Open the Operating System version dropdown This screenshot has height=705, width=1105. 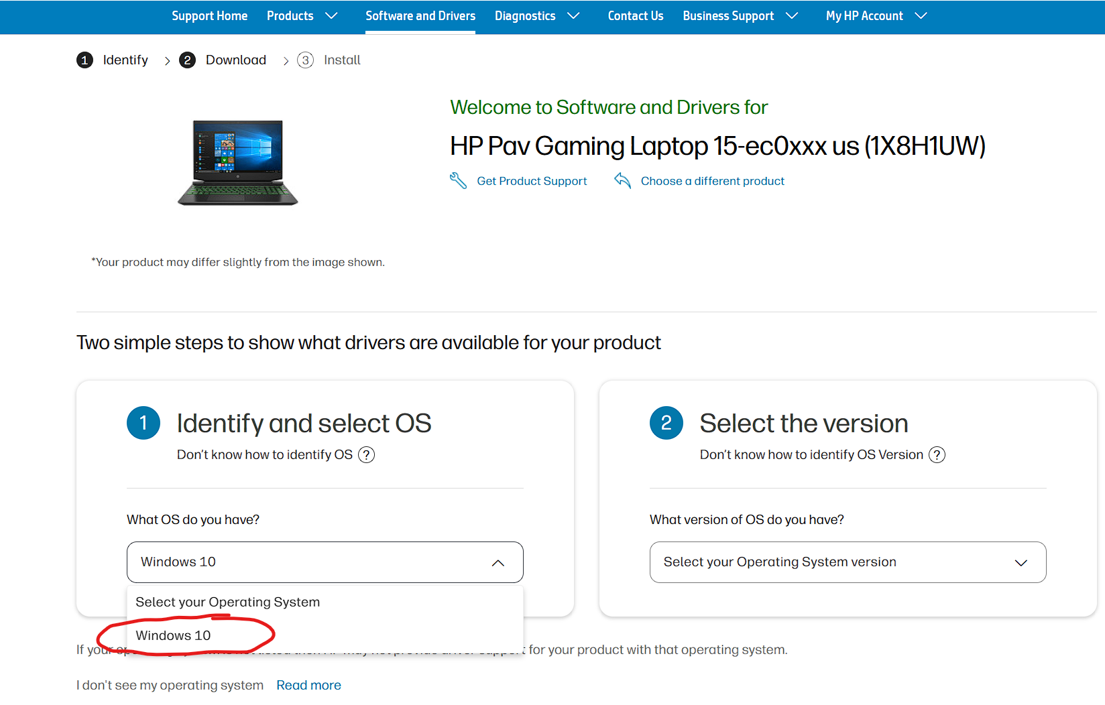pyautogui.click(x=848, y=562)
